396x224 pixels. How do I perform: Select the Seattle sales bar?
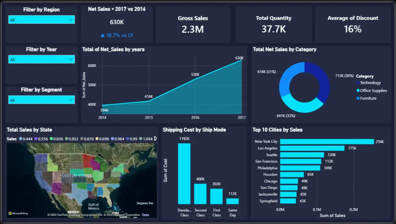(x=302, y=155)
